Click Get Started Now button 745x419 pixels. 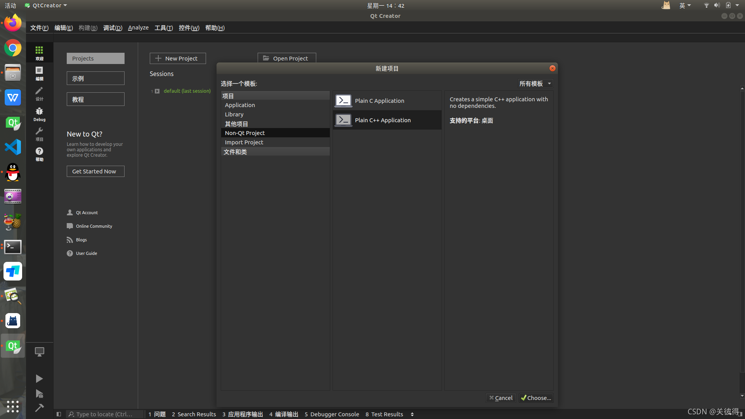[x=95, y=171]
